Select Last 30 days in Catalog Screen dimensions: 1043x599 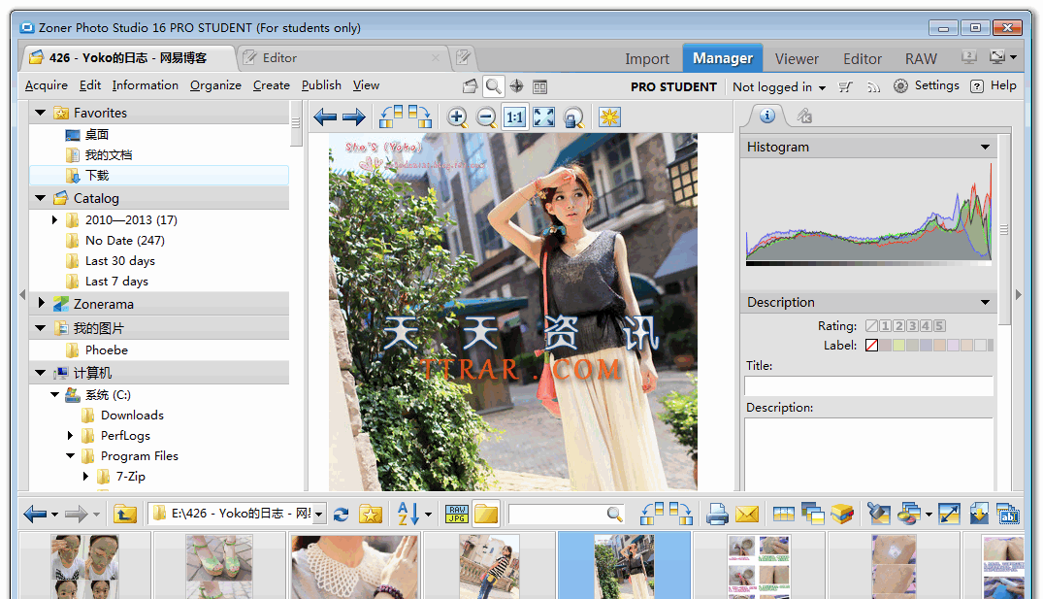coord(119,261)
